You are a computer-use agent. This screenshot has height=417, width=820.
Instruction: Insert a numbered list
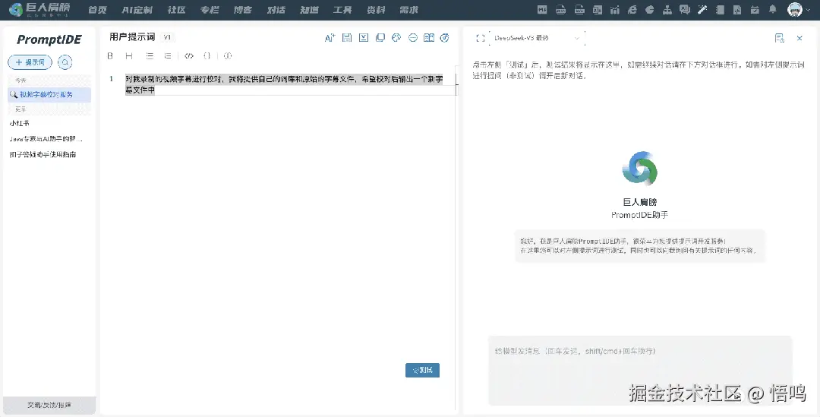tap(167, 55)
